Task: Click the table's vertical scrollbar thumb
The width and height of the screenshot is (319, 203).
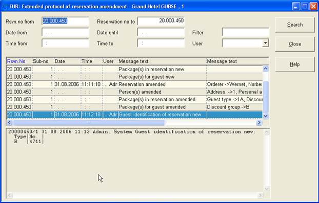Action: point(266,97)
